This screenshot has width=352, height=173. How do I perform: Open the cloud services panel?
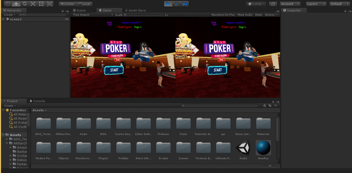coord(273,4)
